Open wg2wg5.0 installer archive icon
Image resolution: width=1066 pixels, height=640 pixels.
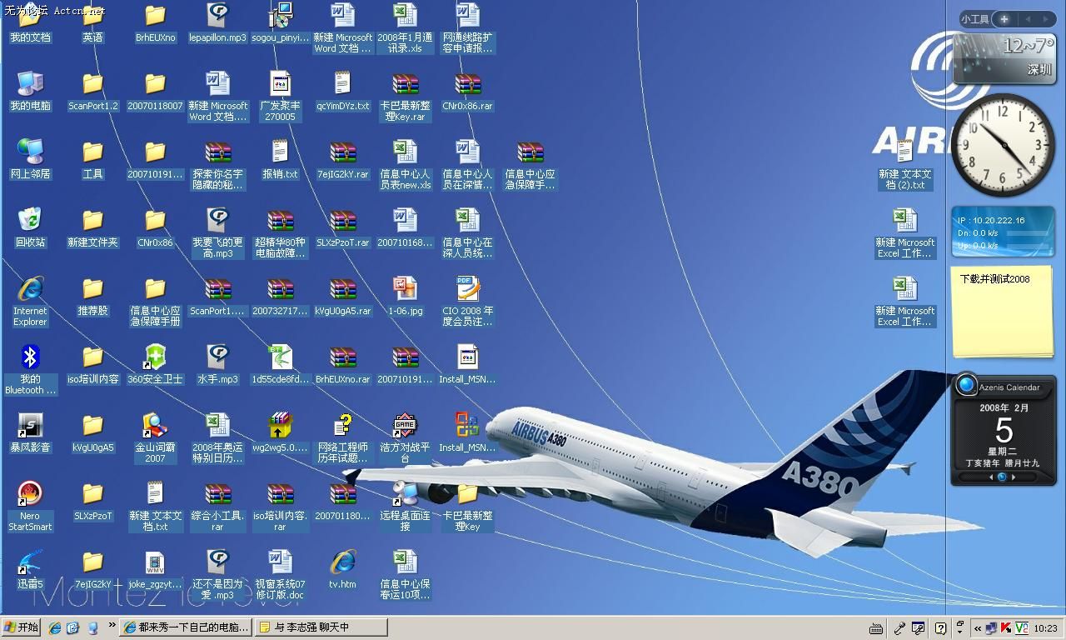(280, 433)
